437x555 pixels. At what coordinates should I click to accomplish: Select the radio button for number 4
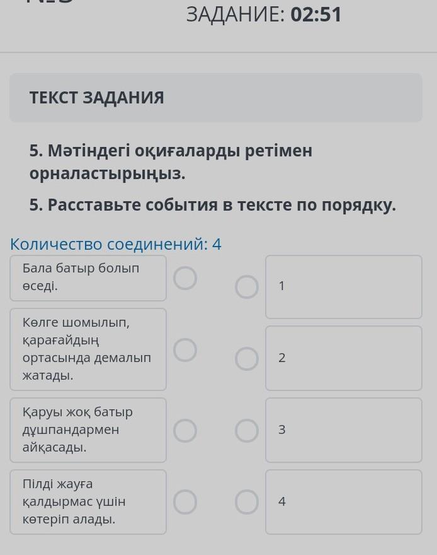[x=247, y=503]
